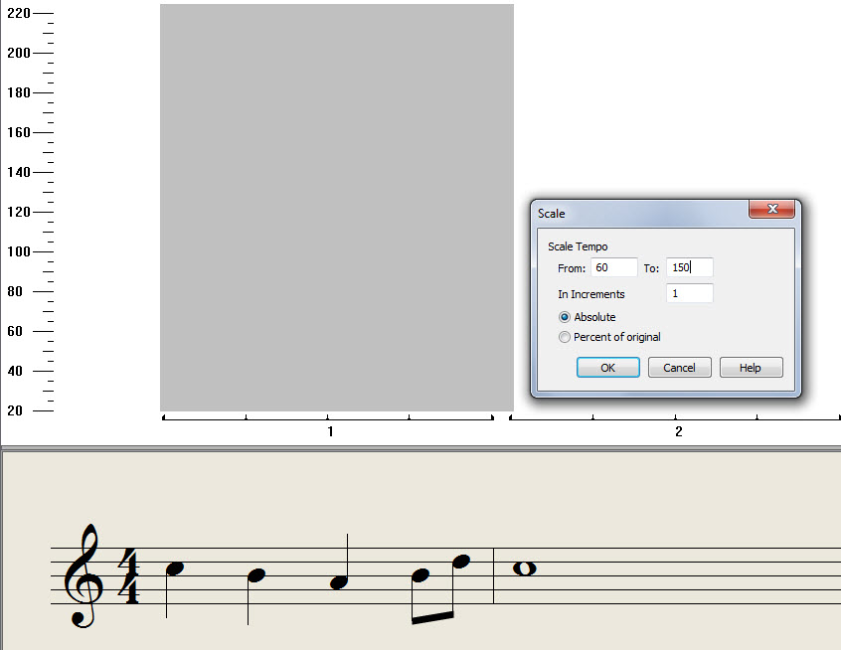Choose the Absolute radio option
This screenshot has width=841, height=650.
point(566,317)
